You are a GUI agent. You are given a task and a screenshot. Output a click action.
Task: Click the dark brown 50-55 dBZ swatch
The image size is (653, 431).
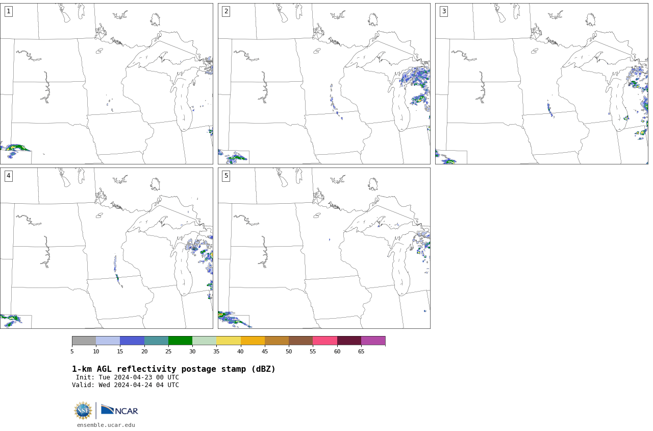(300, 341)
